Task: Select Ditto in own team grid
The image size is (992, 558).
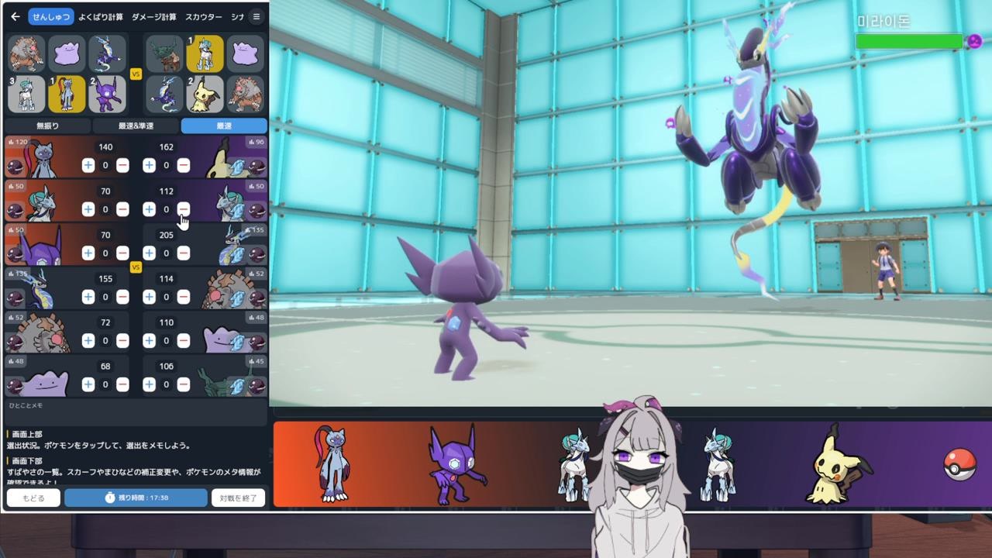Action: 67,53
